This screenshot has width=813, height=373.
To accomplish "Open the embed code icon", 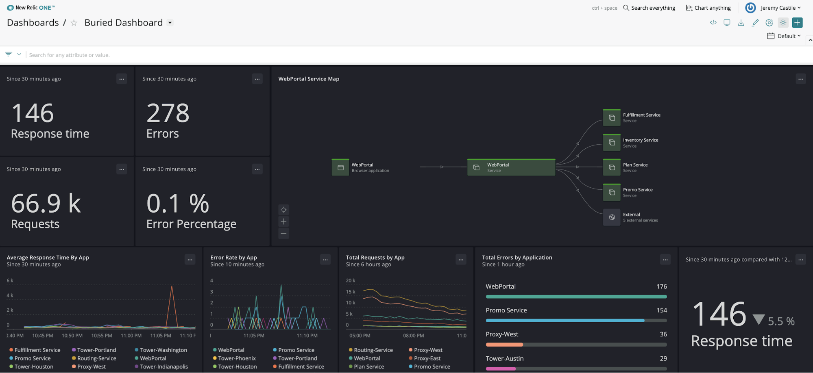I will [713, 23].
